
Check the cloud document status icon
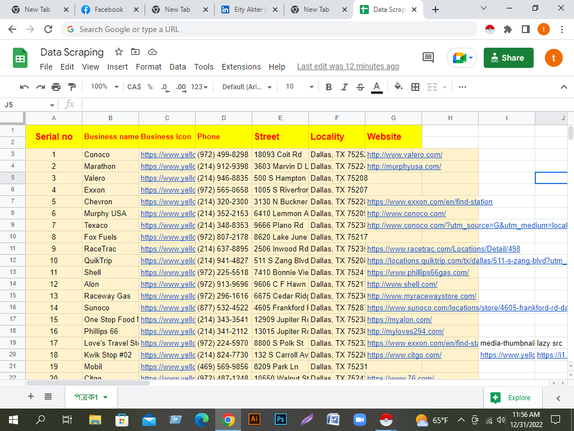(152, 52)
